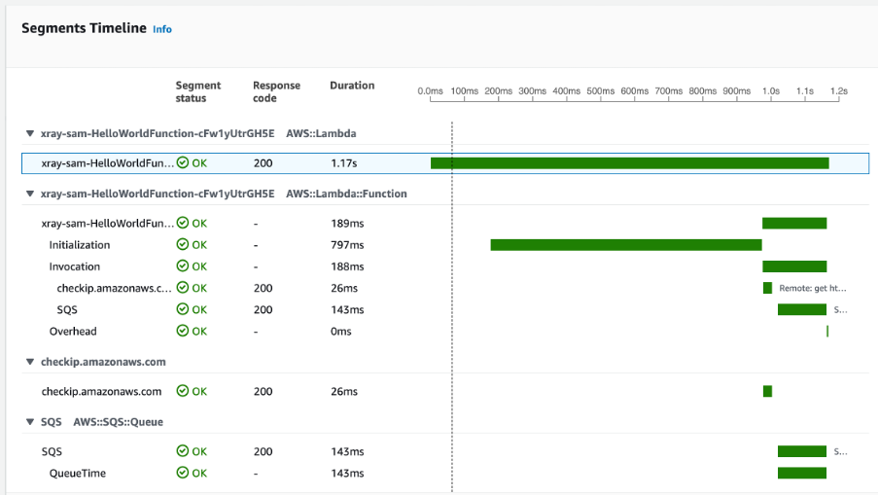Image resolution: width=879 pixels, height=496 pixels.
Task: Click the checkip.amazonaws.com segment 26ms bar
Action: (767, 391)
